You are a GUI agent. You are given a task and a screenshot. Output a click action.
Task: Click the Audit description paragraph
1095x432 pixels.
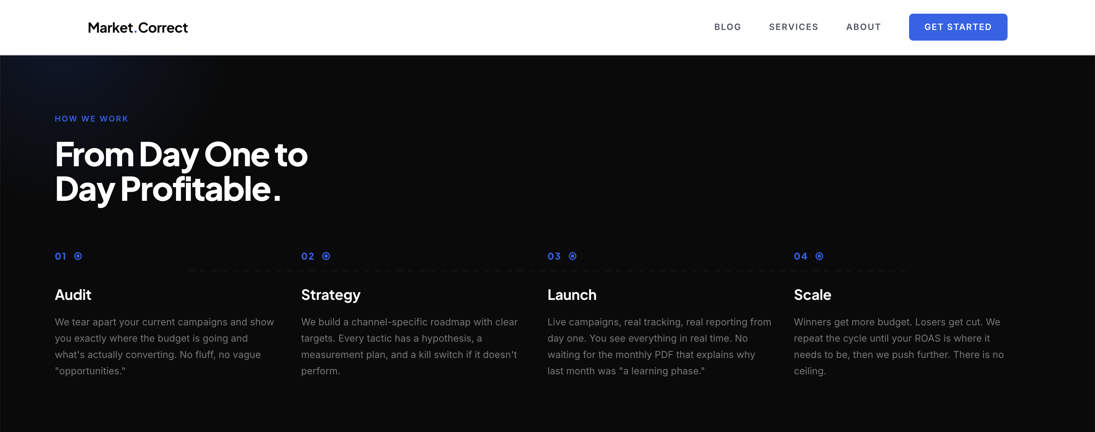[x=165, y=346]
